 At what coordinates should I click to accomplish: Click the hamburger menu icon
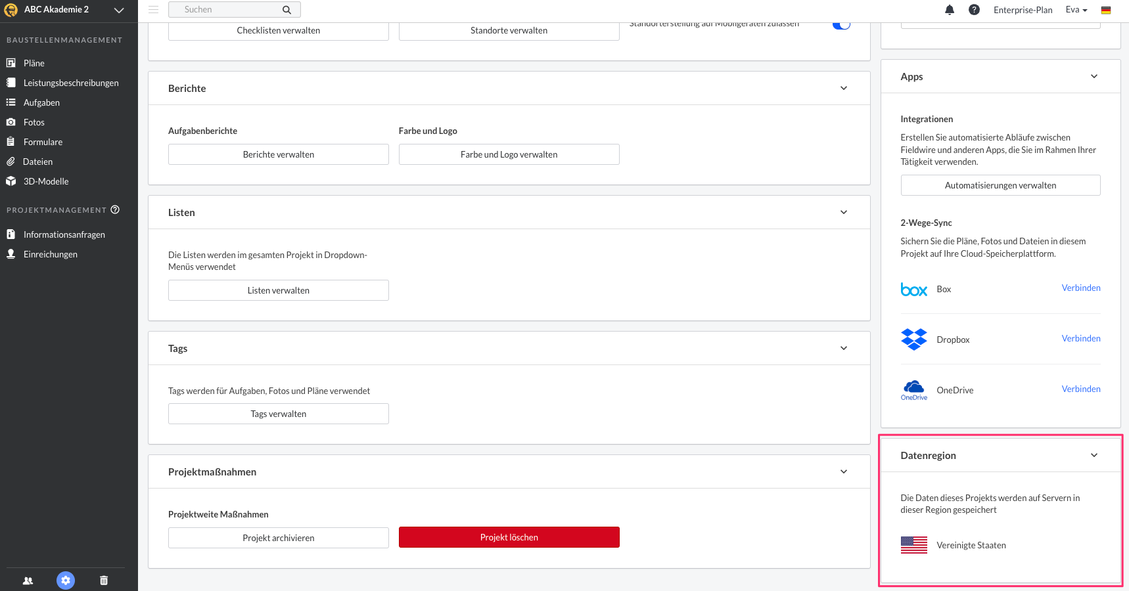tap(153, 10)
